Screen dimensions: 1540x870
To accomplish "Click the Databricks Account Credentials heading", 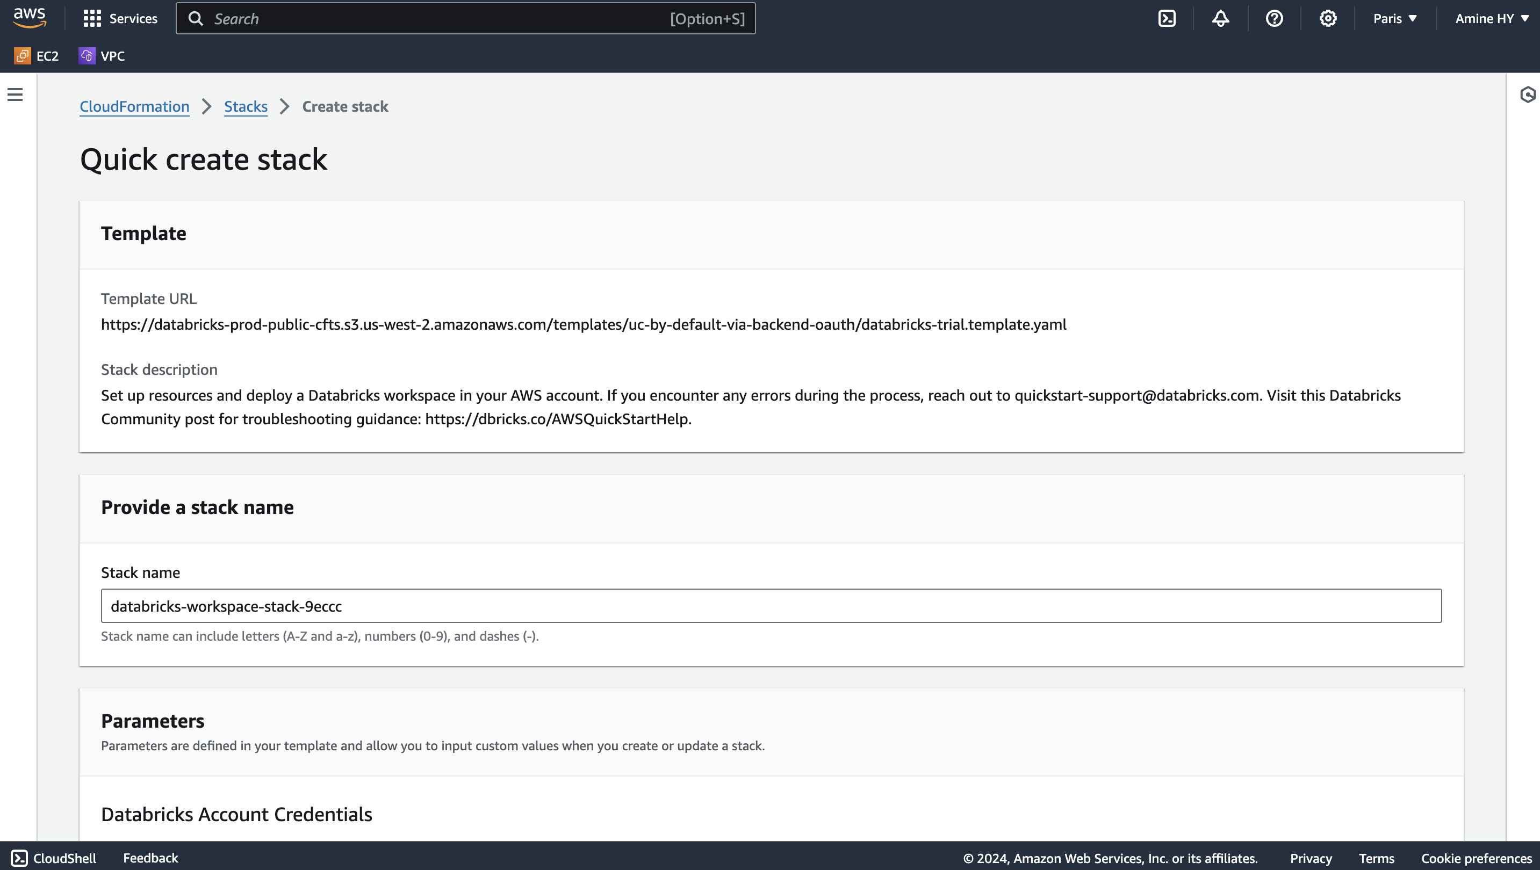I will [236, 815].
